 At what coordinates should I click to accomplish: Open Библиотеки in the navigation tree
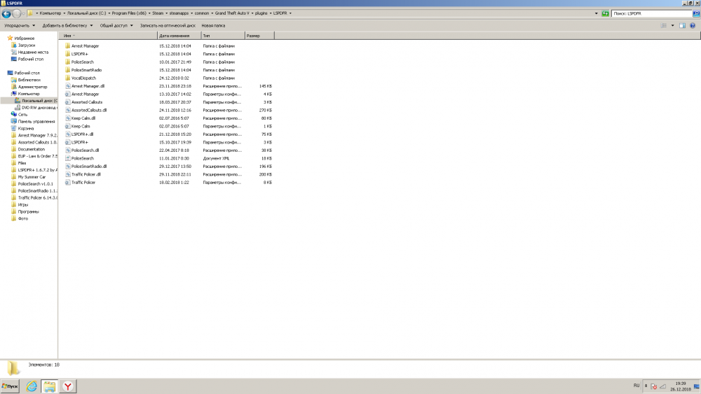click(29, 80)
